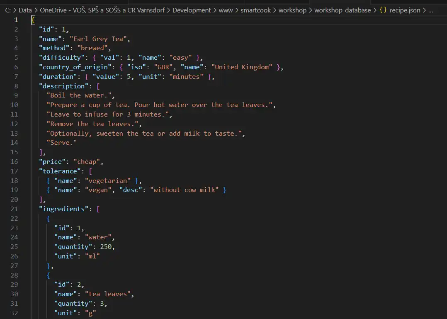This screenshot has width=447, height=319.
Task: Click the closing bracket on line 15
Action: pos(41,152)
